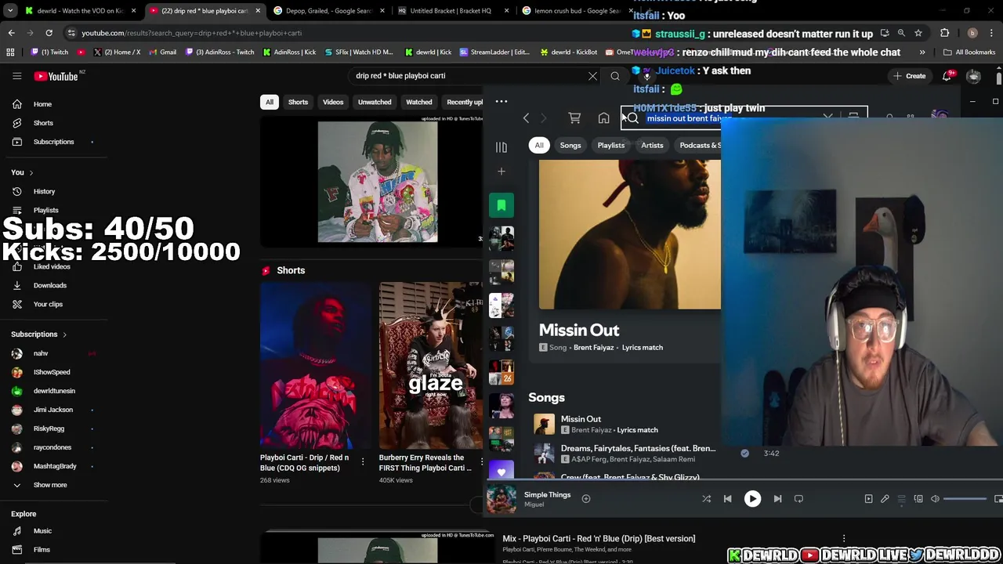This screenshot has width=1003, height=564.
Task: Open IShowSpeed channel subscription
Action: coord(52,372)
